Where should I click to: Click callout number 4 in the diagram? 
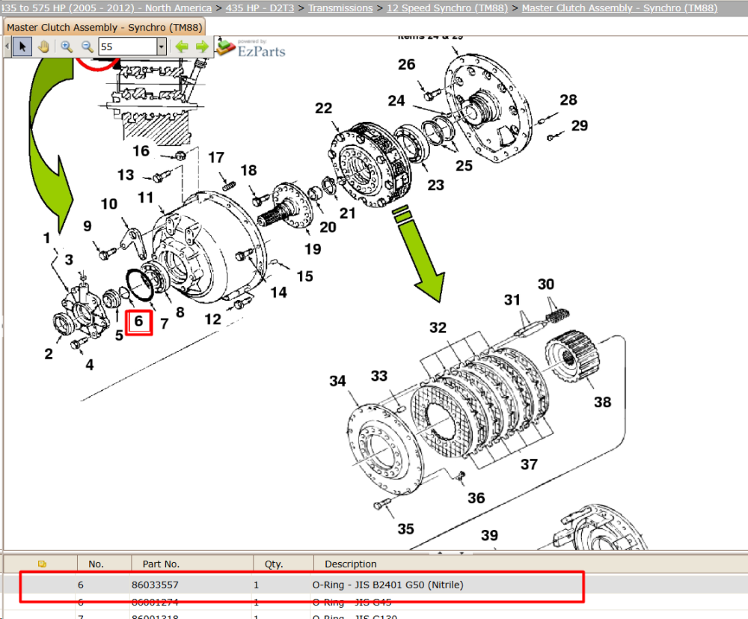(90, 365)
